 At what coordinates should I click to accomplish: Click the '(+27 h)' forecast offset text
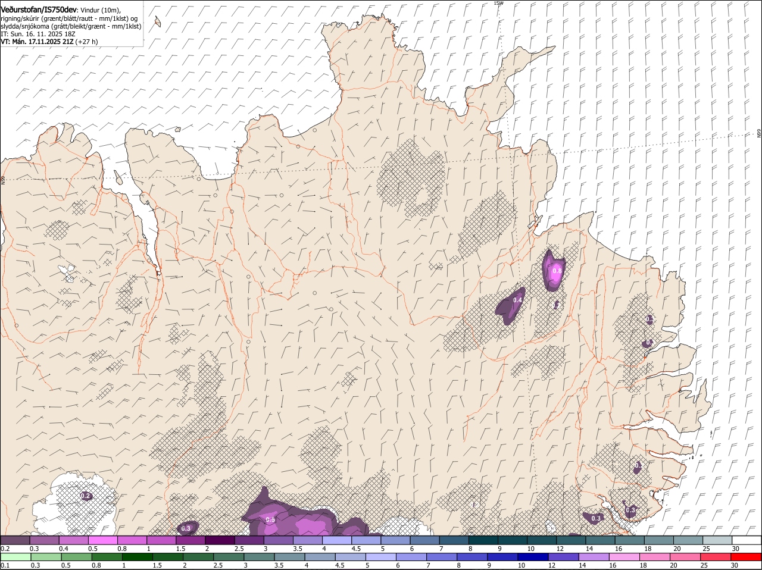[x=86, y=42]
